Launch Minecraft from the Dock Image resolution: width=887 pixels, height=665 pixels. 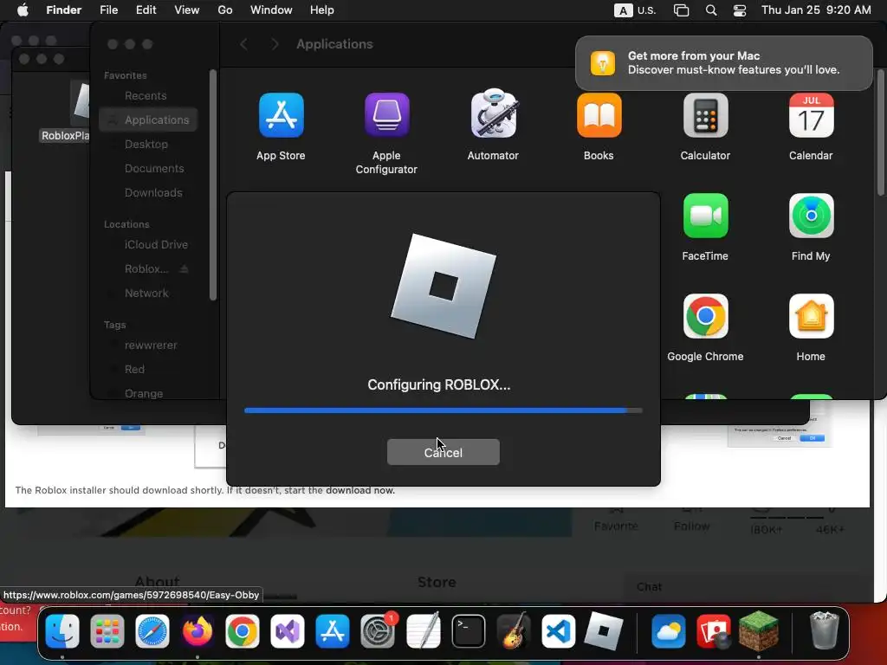click(x=759, y=631)
